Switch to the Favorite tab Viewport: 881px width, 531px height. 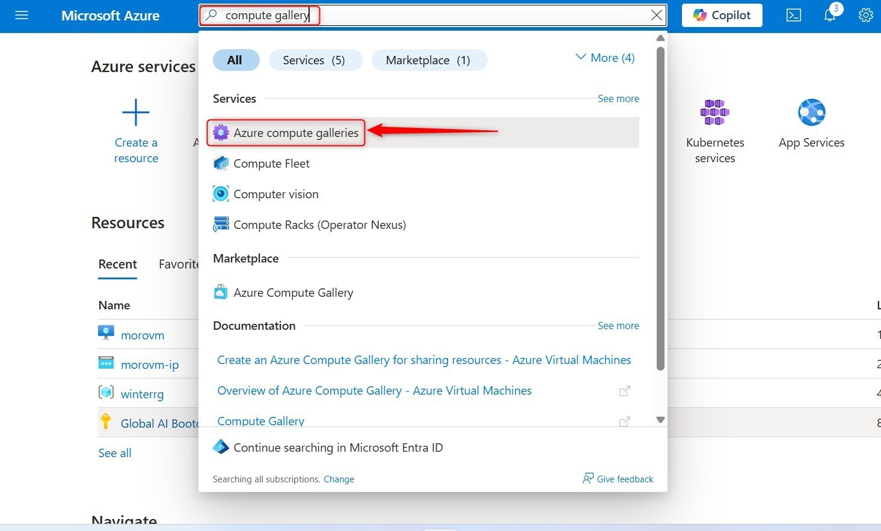tap(179, 264)
